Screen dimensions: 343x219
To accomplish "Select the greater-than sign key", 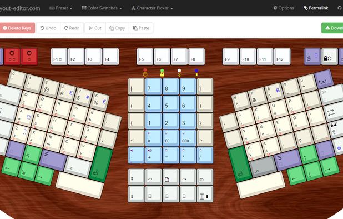I will click(205, 138).
